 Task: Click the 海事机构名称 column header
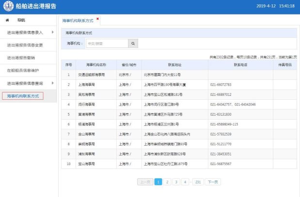coord(95,64)
